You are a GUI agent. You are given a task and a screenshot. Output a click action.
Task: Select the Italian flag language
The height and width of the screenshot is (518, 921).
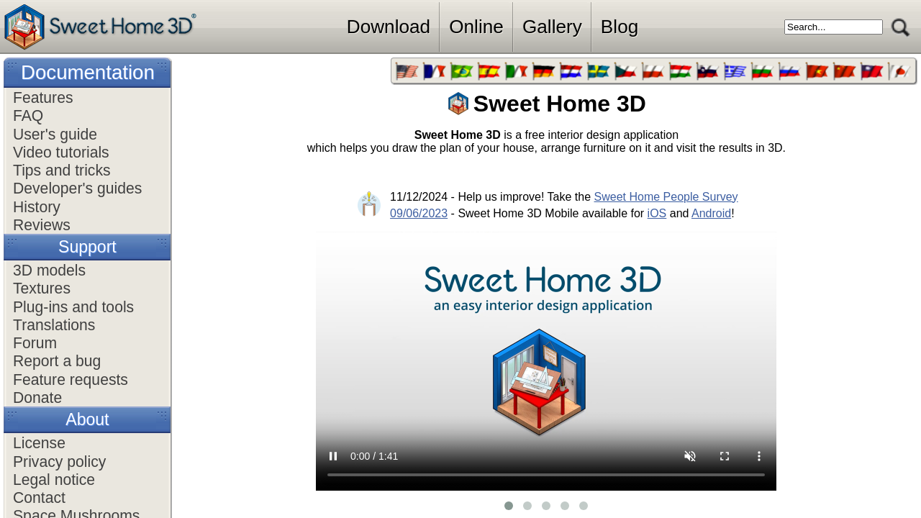point(517,71)
